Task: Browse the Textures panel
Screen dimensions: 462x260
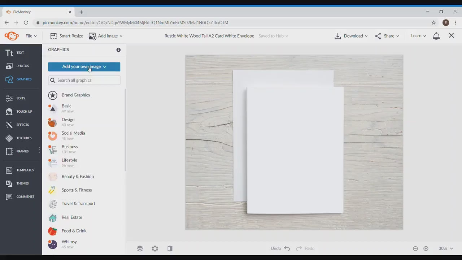Action: tap(20, 138)
